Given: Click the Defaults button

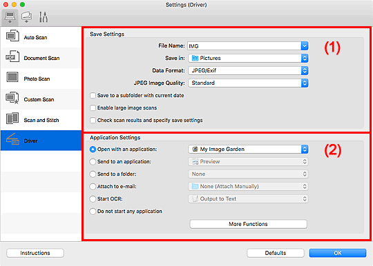Looking at the screenshot, I should (276, 253).
